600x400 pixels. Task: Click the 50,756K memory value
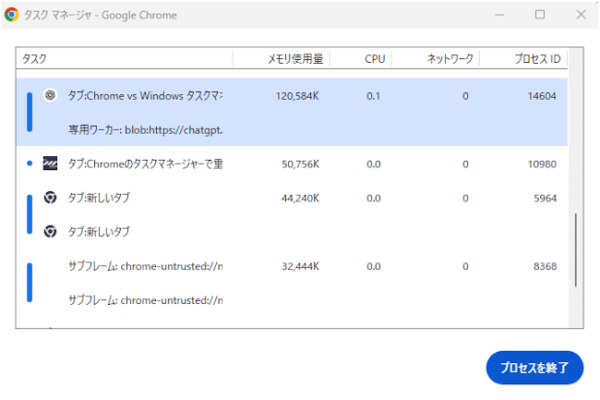[300, 164]
